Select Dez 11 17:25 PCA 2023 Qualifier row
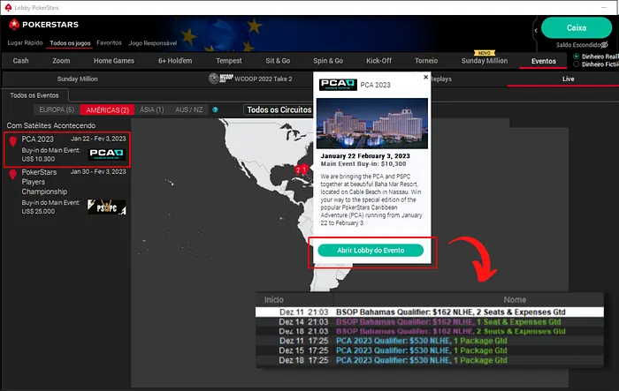 pyautogui.click(x=430, y=341)
